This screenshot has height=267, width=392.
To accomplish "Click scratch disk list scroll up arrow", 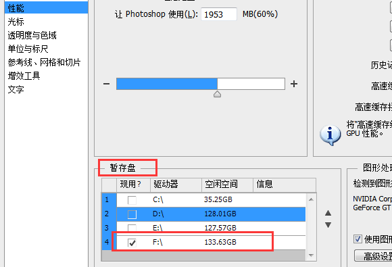I will (x=311, y=199).
